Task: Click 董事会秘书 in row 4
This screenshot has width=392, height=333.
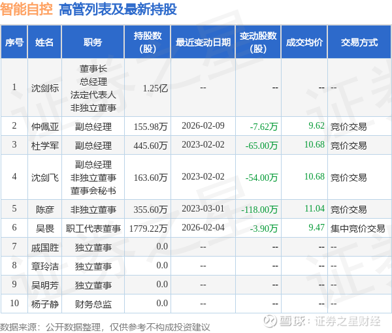Action: [x=93, y=191]
